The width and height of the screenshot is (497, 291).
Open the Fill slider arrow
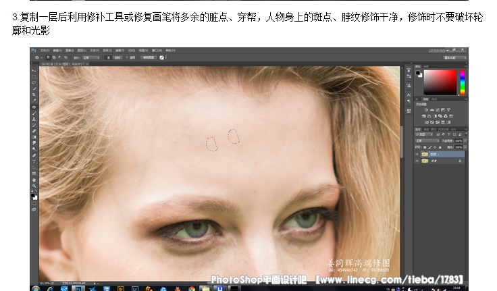pyautogui.click(x=465, y=147)
